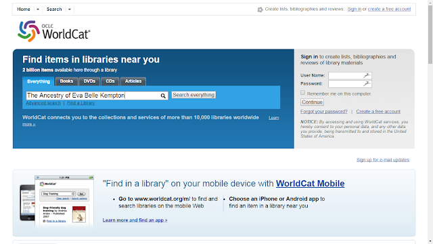The height and width of the screenshot is (244, 433).
Task: Click the Learn more link in the banner
Action: [x=273, y=118]
